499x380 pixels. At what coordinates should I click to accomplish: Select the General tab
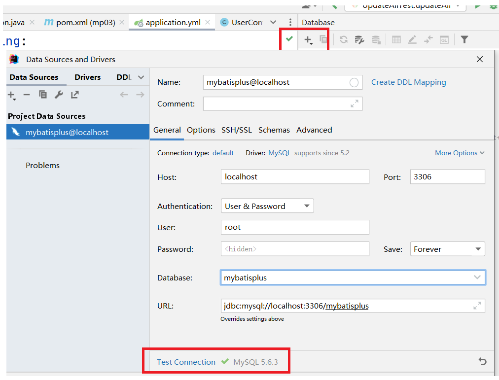pos(167,130)
